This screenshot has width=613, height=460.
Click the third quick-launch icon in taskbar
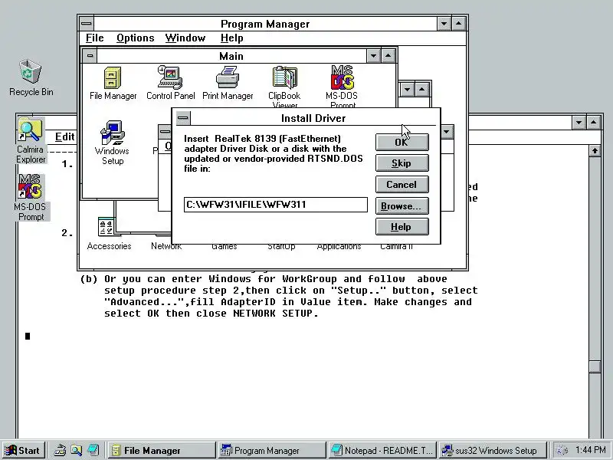93,450
